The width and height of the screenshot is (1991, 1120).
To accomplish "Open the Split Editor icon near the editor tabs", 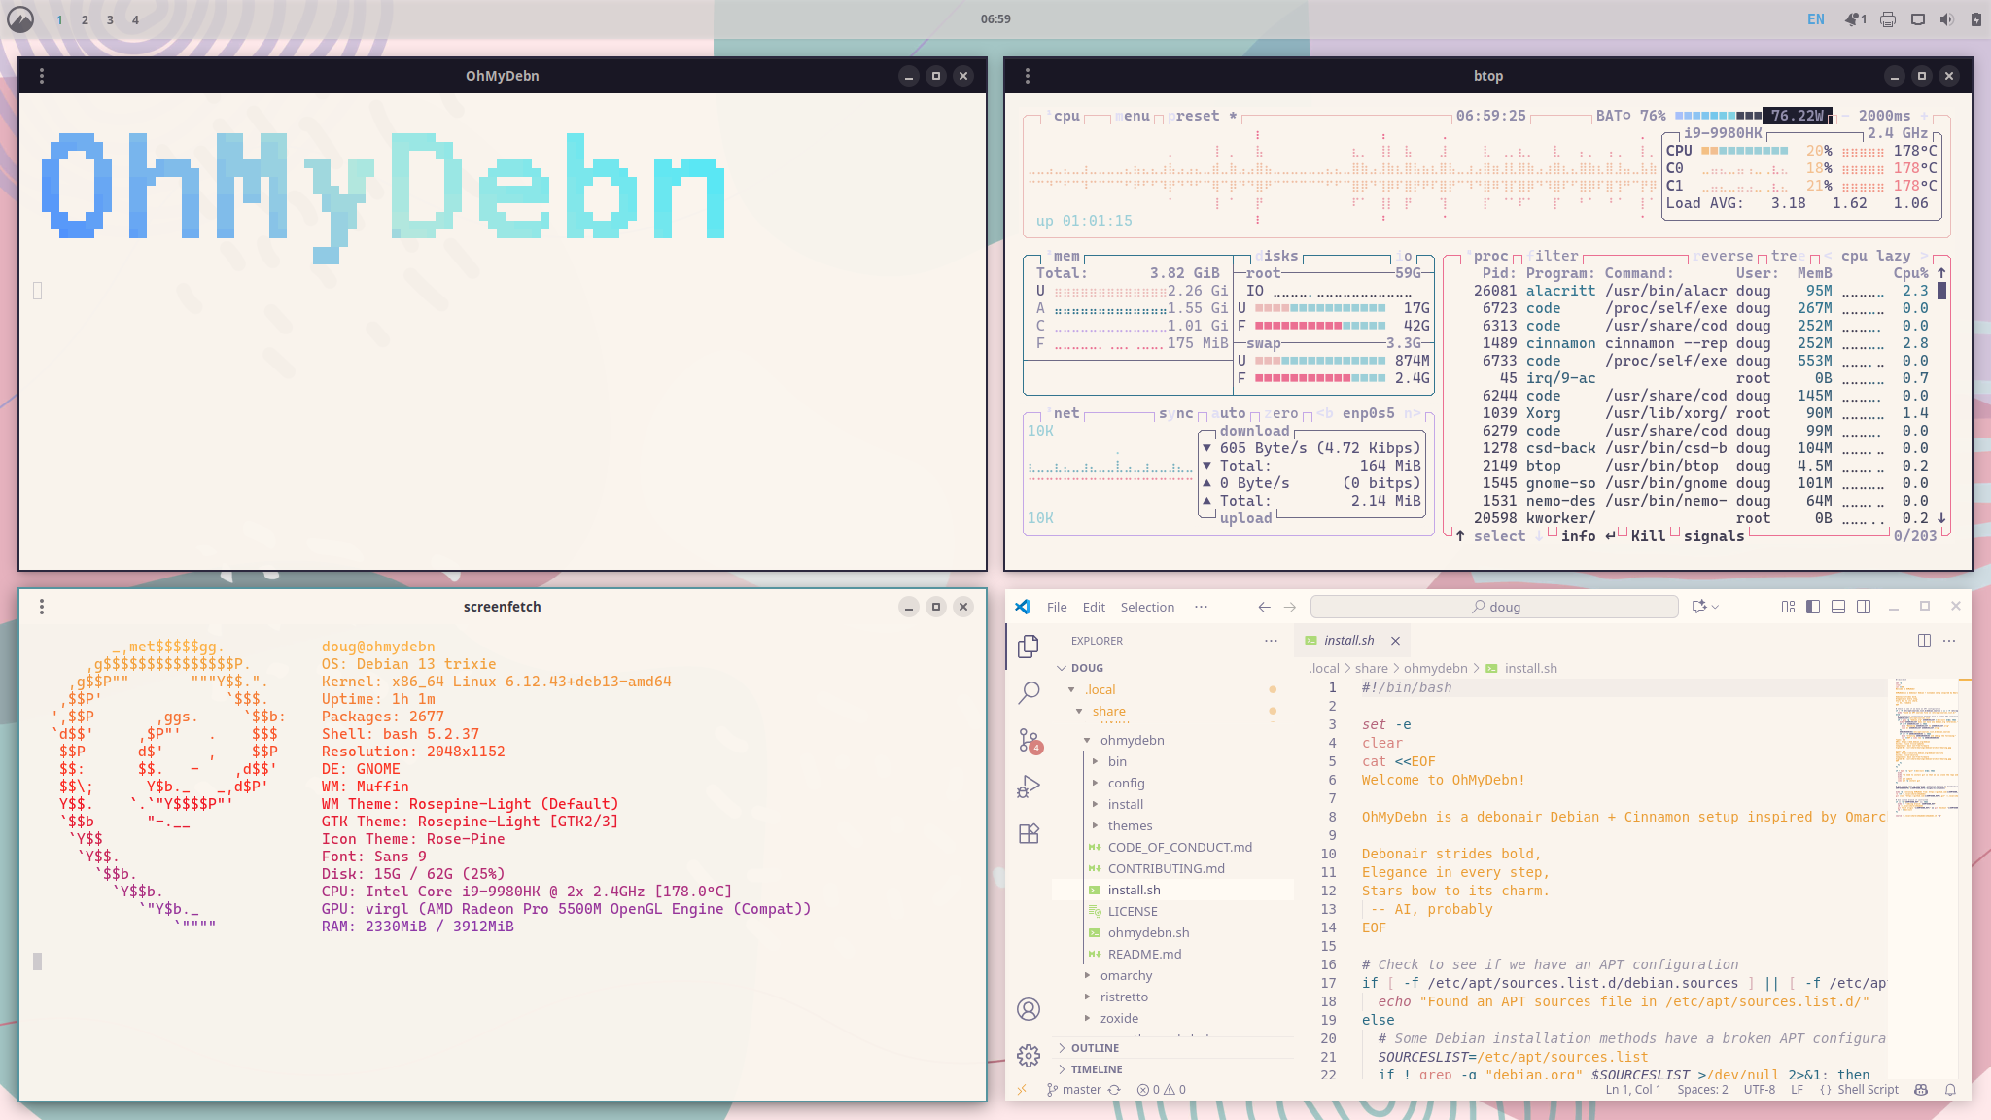I will pyautogui.click(x=1923, y=641).
